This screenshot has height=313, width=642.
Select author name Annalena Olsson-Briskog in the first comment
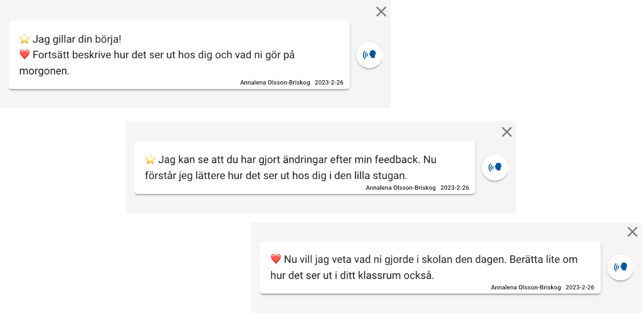(x=275, y=83)
